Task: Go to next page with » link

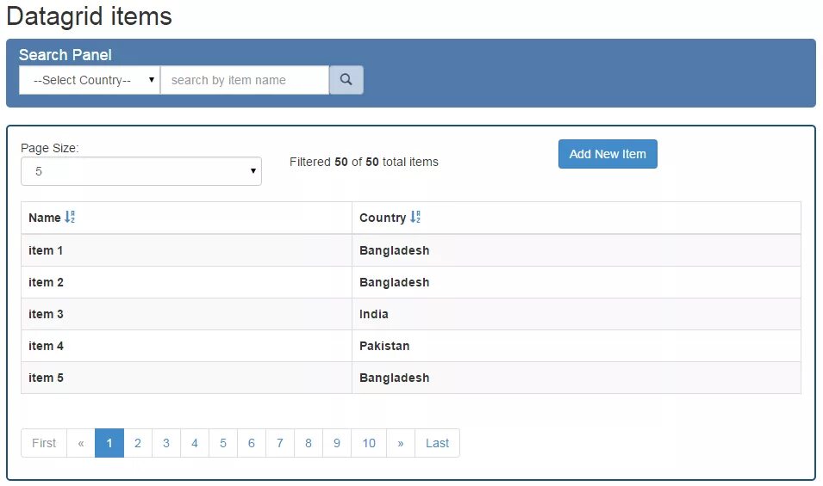Action: point(401,443)
